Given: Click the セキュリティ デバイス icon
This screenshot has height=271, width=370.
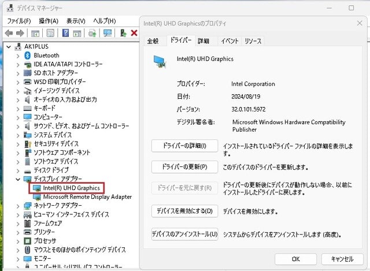Looking at the screenshot, I should tap(28, 144).
